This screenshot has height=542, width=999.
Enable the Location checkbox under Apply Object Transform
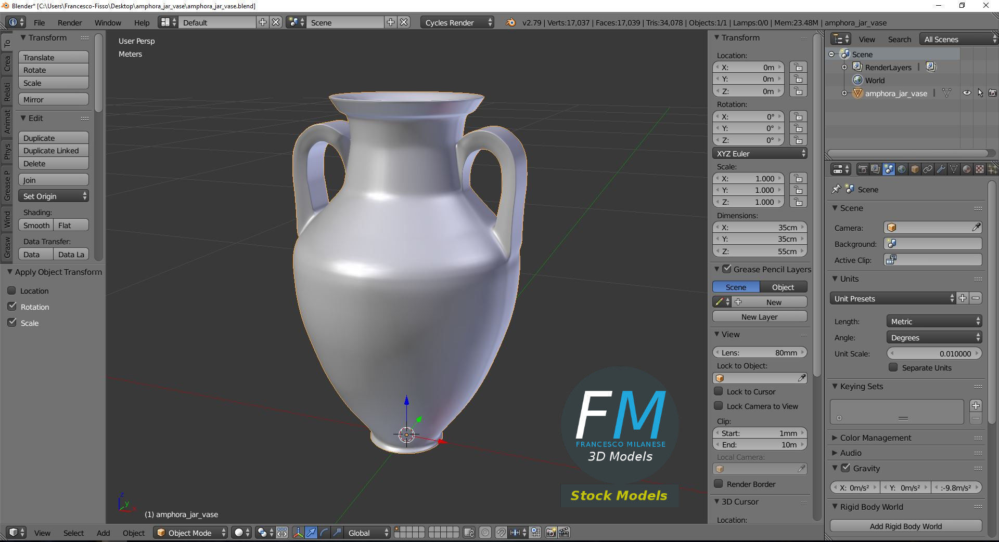[x=11, y=290]
